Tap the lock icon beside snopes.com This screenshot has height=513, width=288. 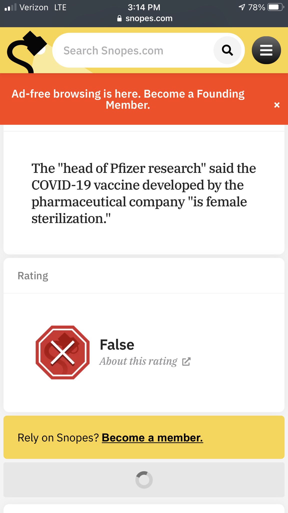(x=119, y=18)
